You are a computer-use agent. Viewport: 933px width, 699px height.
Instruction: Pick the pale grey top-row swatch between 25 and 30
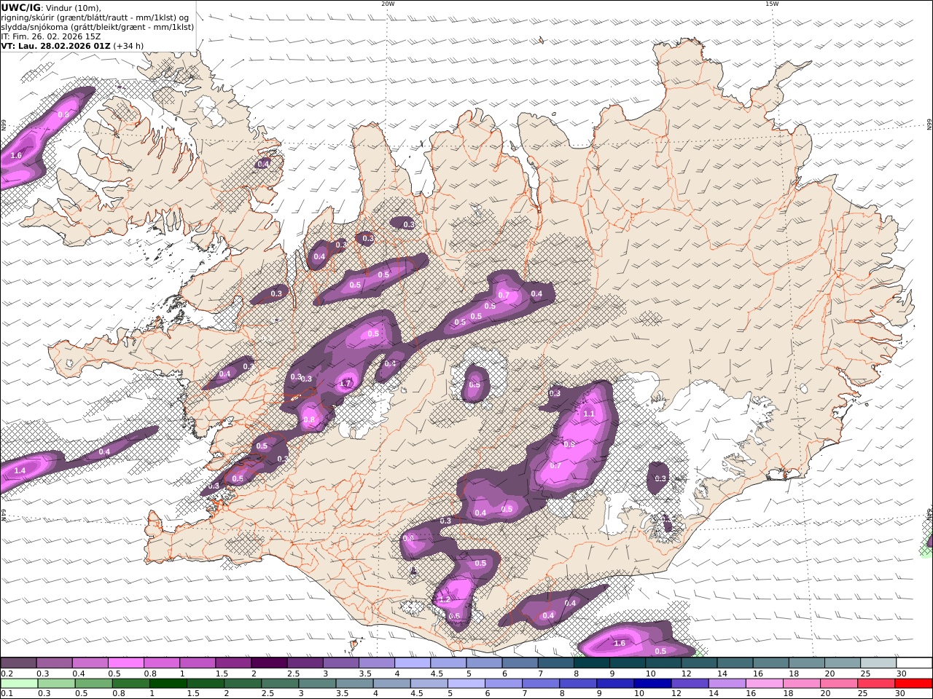point(879,663)
